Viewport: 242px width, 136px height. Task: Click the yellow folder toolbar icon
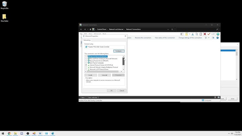(187, 34)
